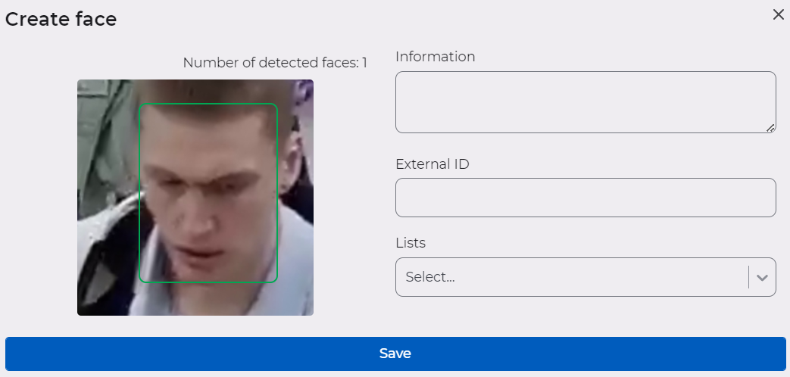The image size is (790, 377).
Task: Click the top edge of green detection frame
Action: (x=208, y=104)
